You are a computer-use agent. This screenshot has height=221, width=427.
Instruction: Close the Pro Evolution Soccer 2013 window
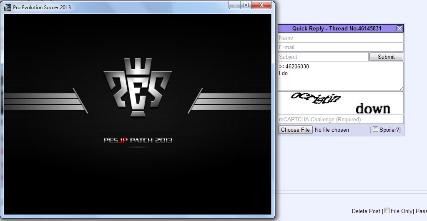pyautogui.click(x=261, y=5)
